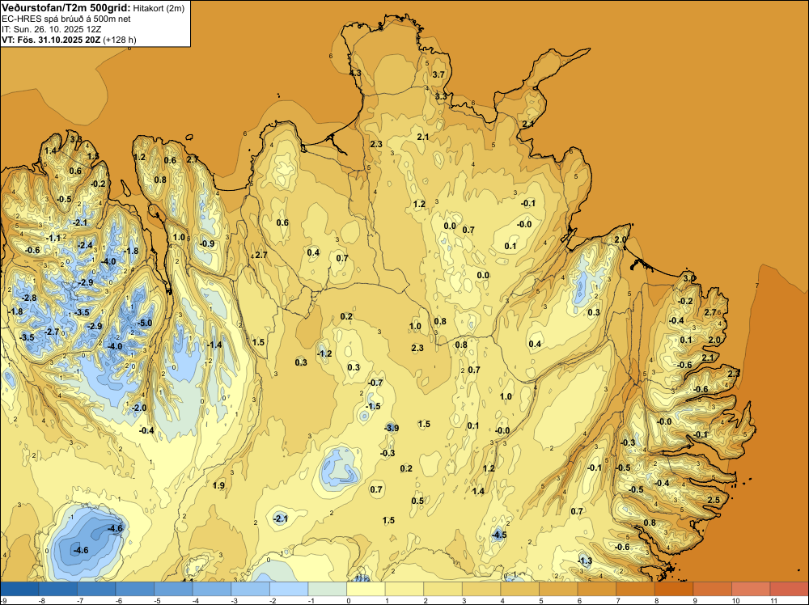Screen dimensions: 809x605
Task: Click the '-5.0' temperature value
Action: tap(145, 324)
